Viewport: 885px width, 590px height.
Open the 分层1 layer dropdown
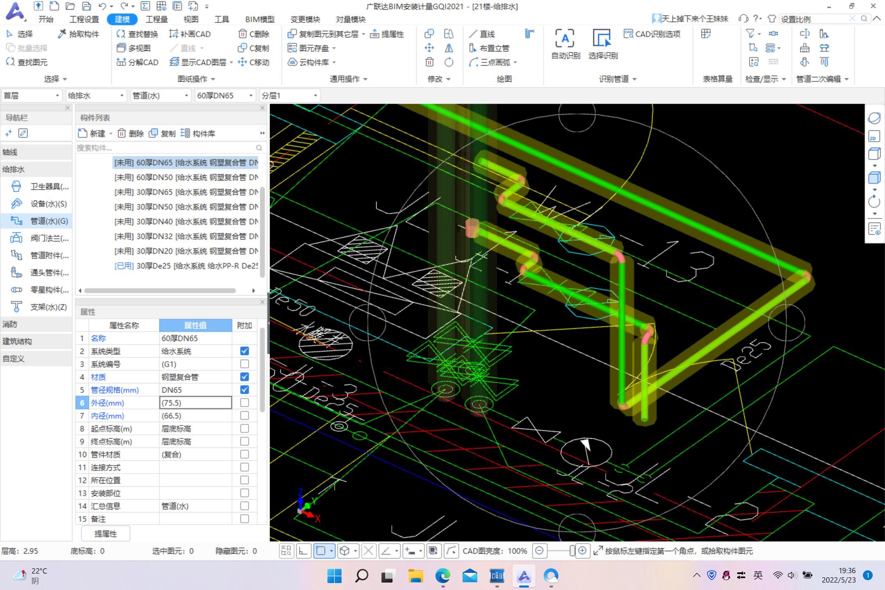click(x=290, y=95)
